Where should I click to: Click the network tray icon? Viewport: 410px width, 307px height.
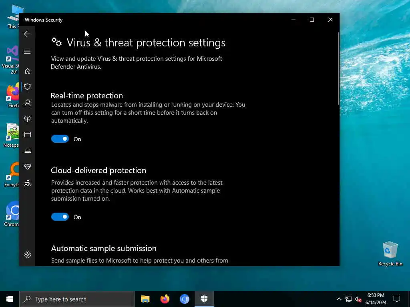(349, 299)
